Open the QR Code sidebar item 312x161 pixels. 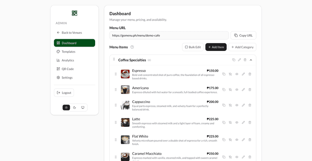pos(74,69)
